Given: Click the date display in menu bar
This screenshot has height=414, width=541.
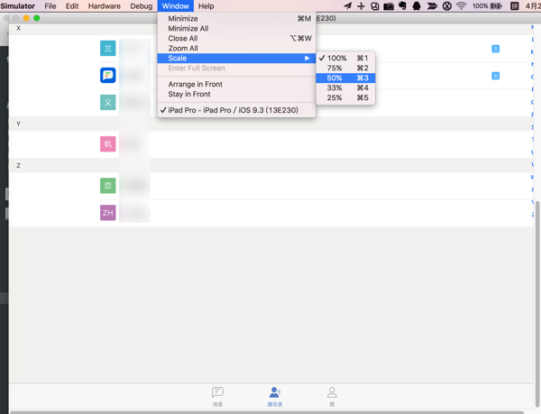Looking at the screenshot, I should tap(533, 6).
